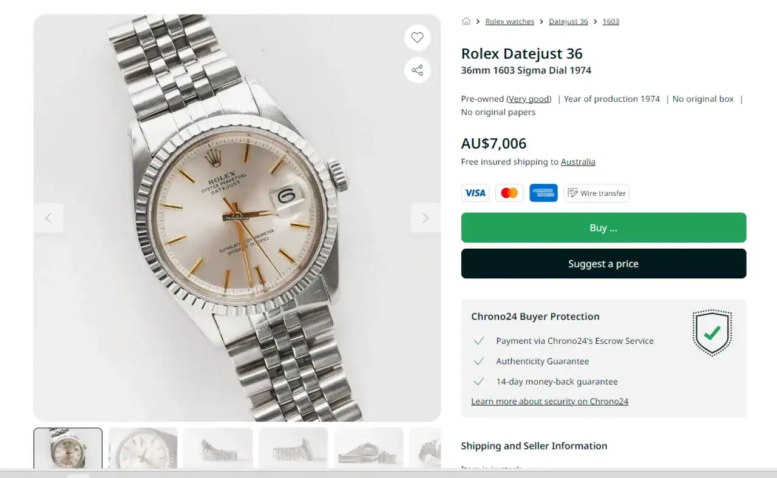The image size is (777, 478).
Task: Open the Very good condition link
Action: click(x=529, y=99)
